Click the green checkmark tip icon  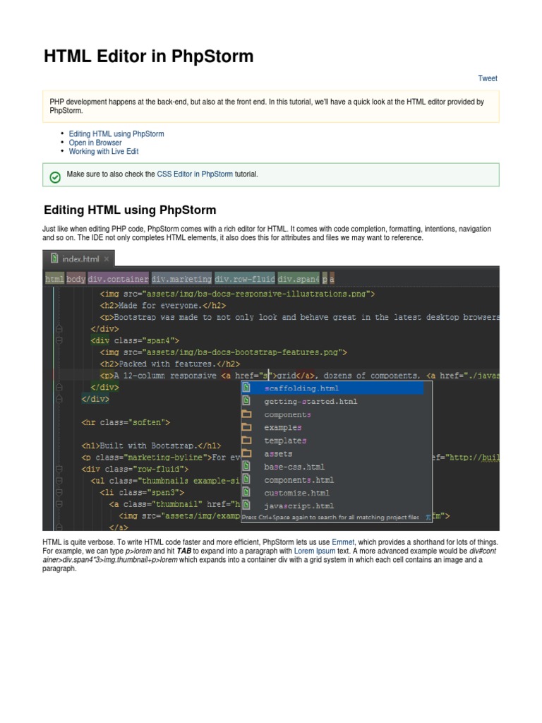click(x=55, y=177)
